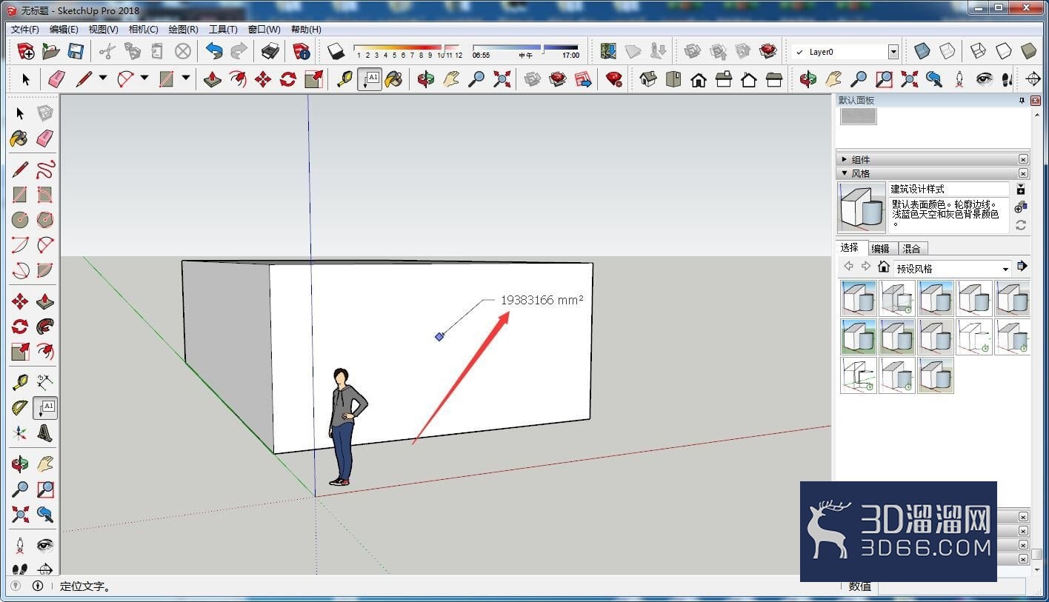Screen dimensions: 1049x602
Task: Open the Arc tool dropdown arrow
Action: 144,78
